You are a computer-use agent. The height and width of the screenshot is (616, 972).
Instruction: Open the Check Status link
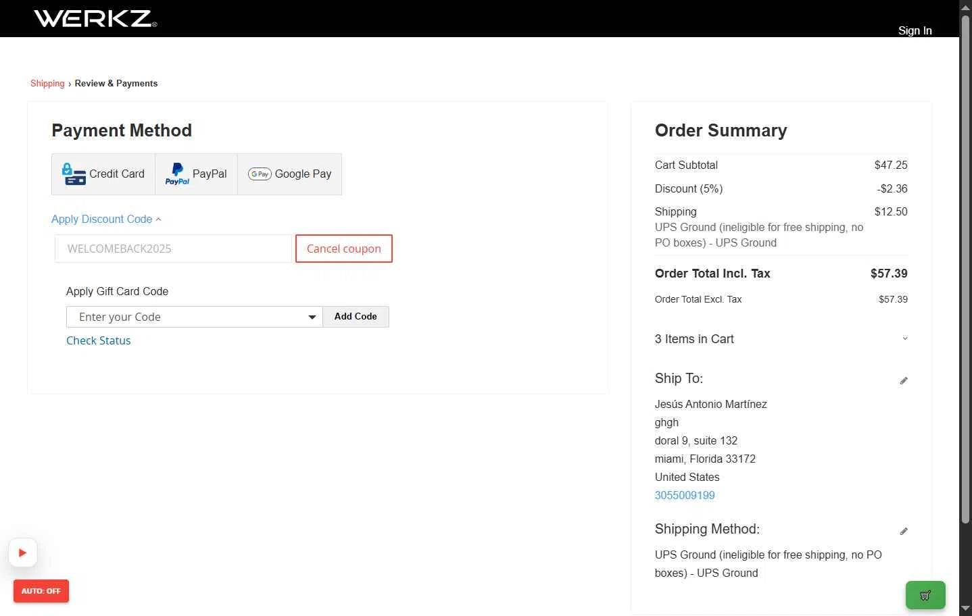pos(99,340)
